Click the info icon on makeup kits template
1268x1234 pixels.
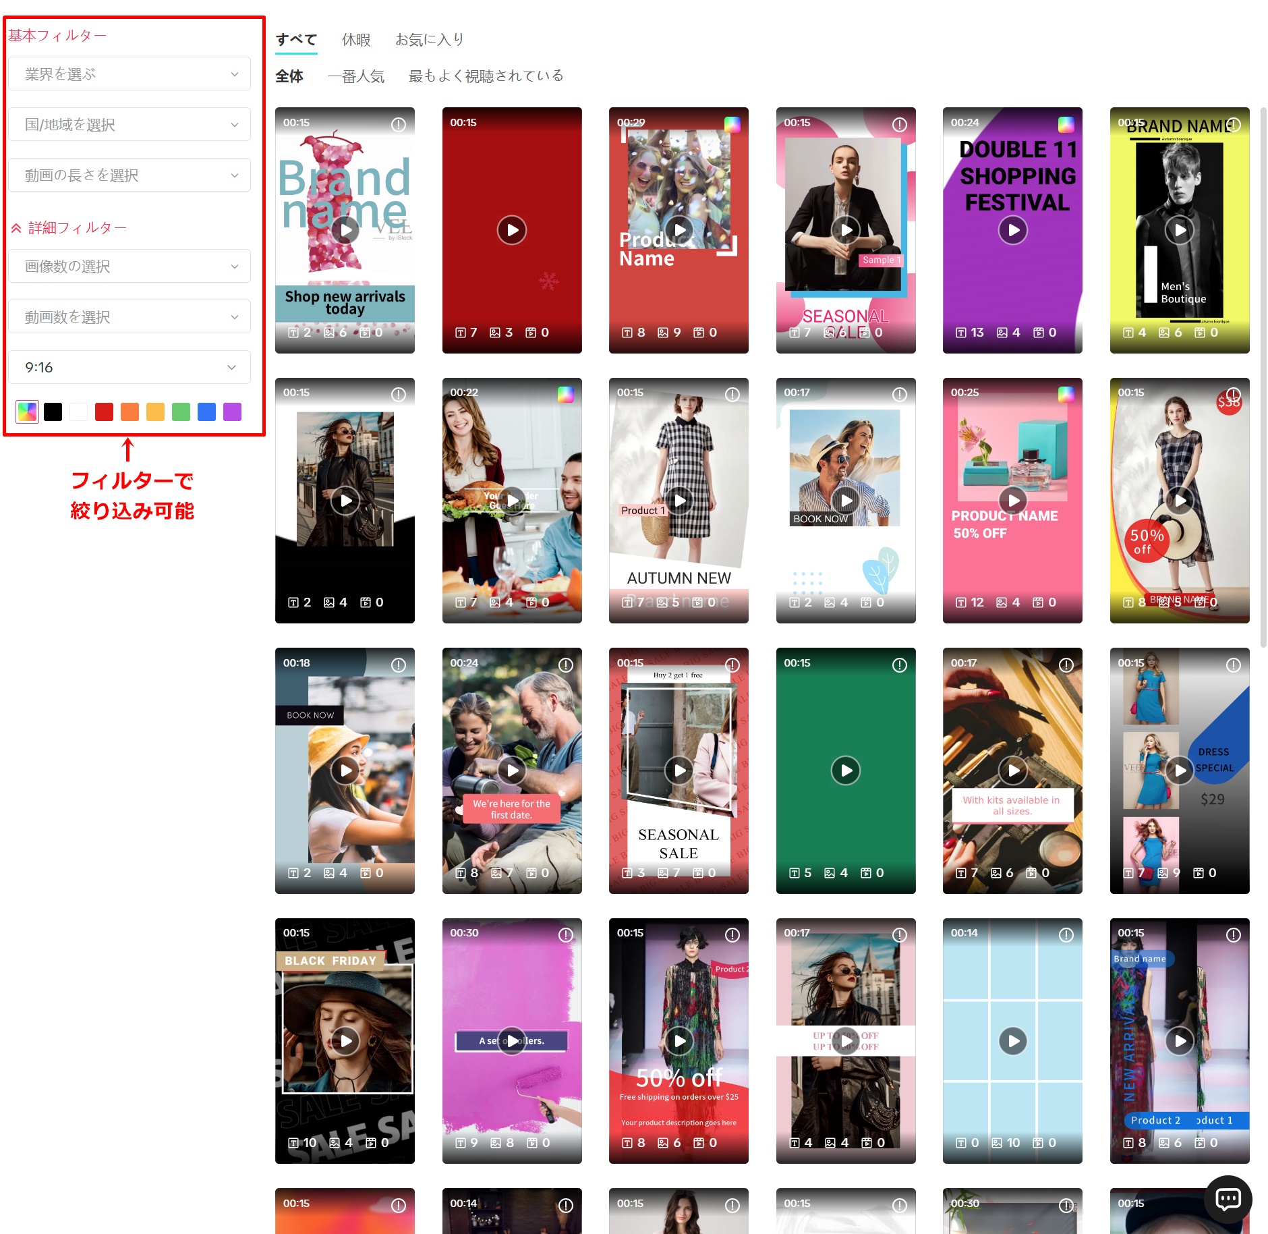1066,665
